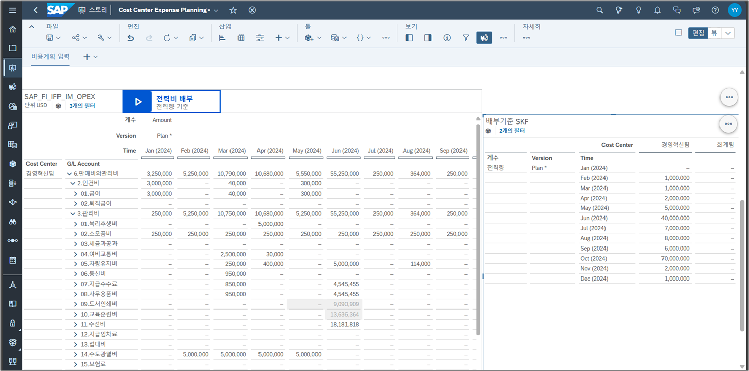749x371 pixels.
Task: Go to Home in the side navigation
Action: click(x=13, y=29)
